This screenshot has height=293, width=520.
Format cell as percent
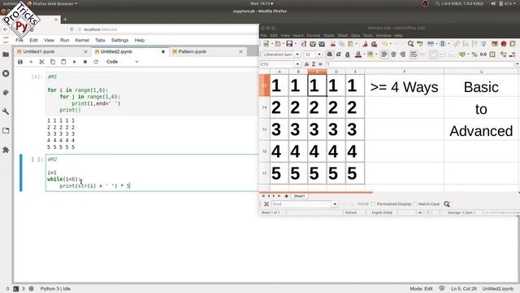coord(474,55)
